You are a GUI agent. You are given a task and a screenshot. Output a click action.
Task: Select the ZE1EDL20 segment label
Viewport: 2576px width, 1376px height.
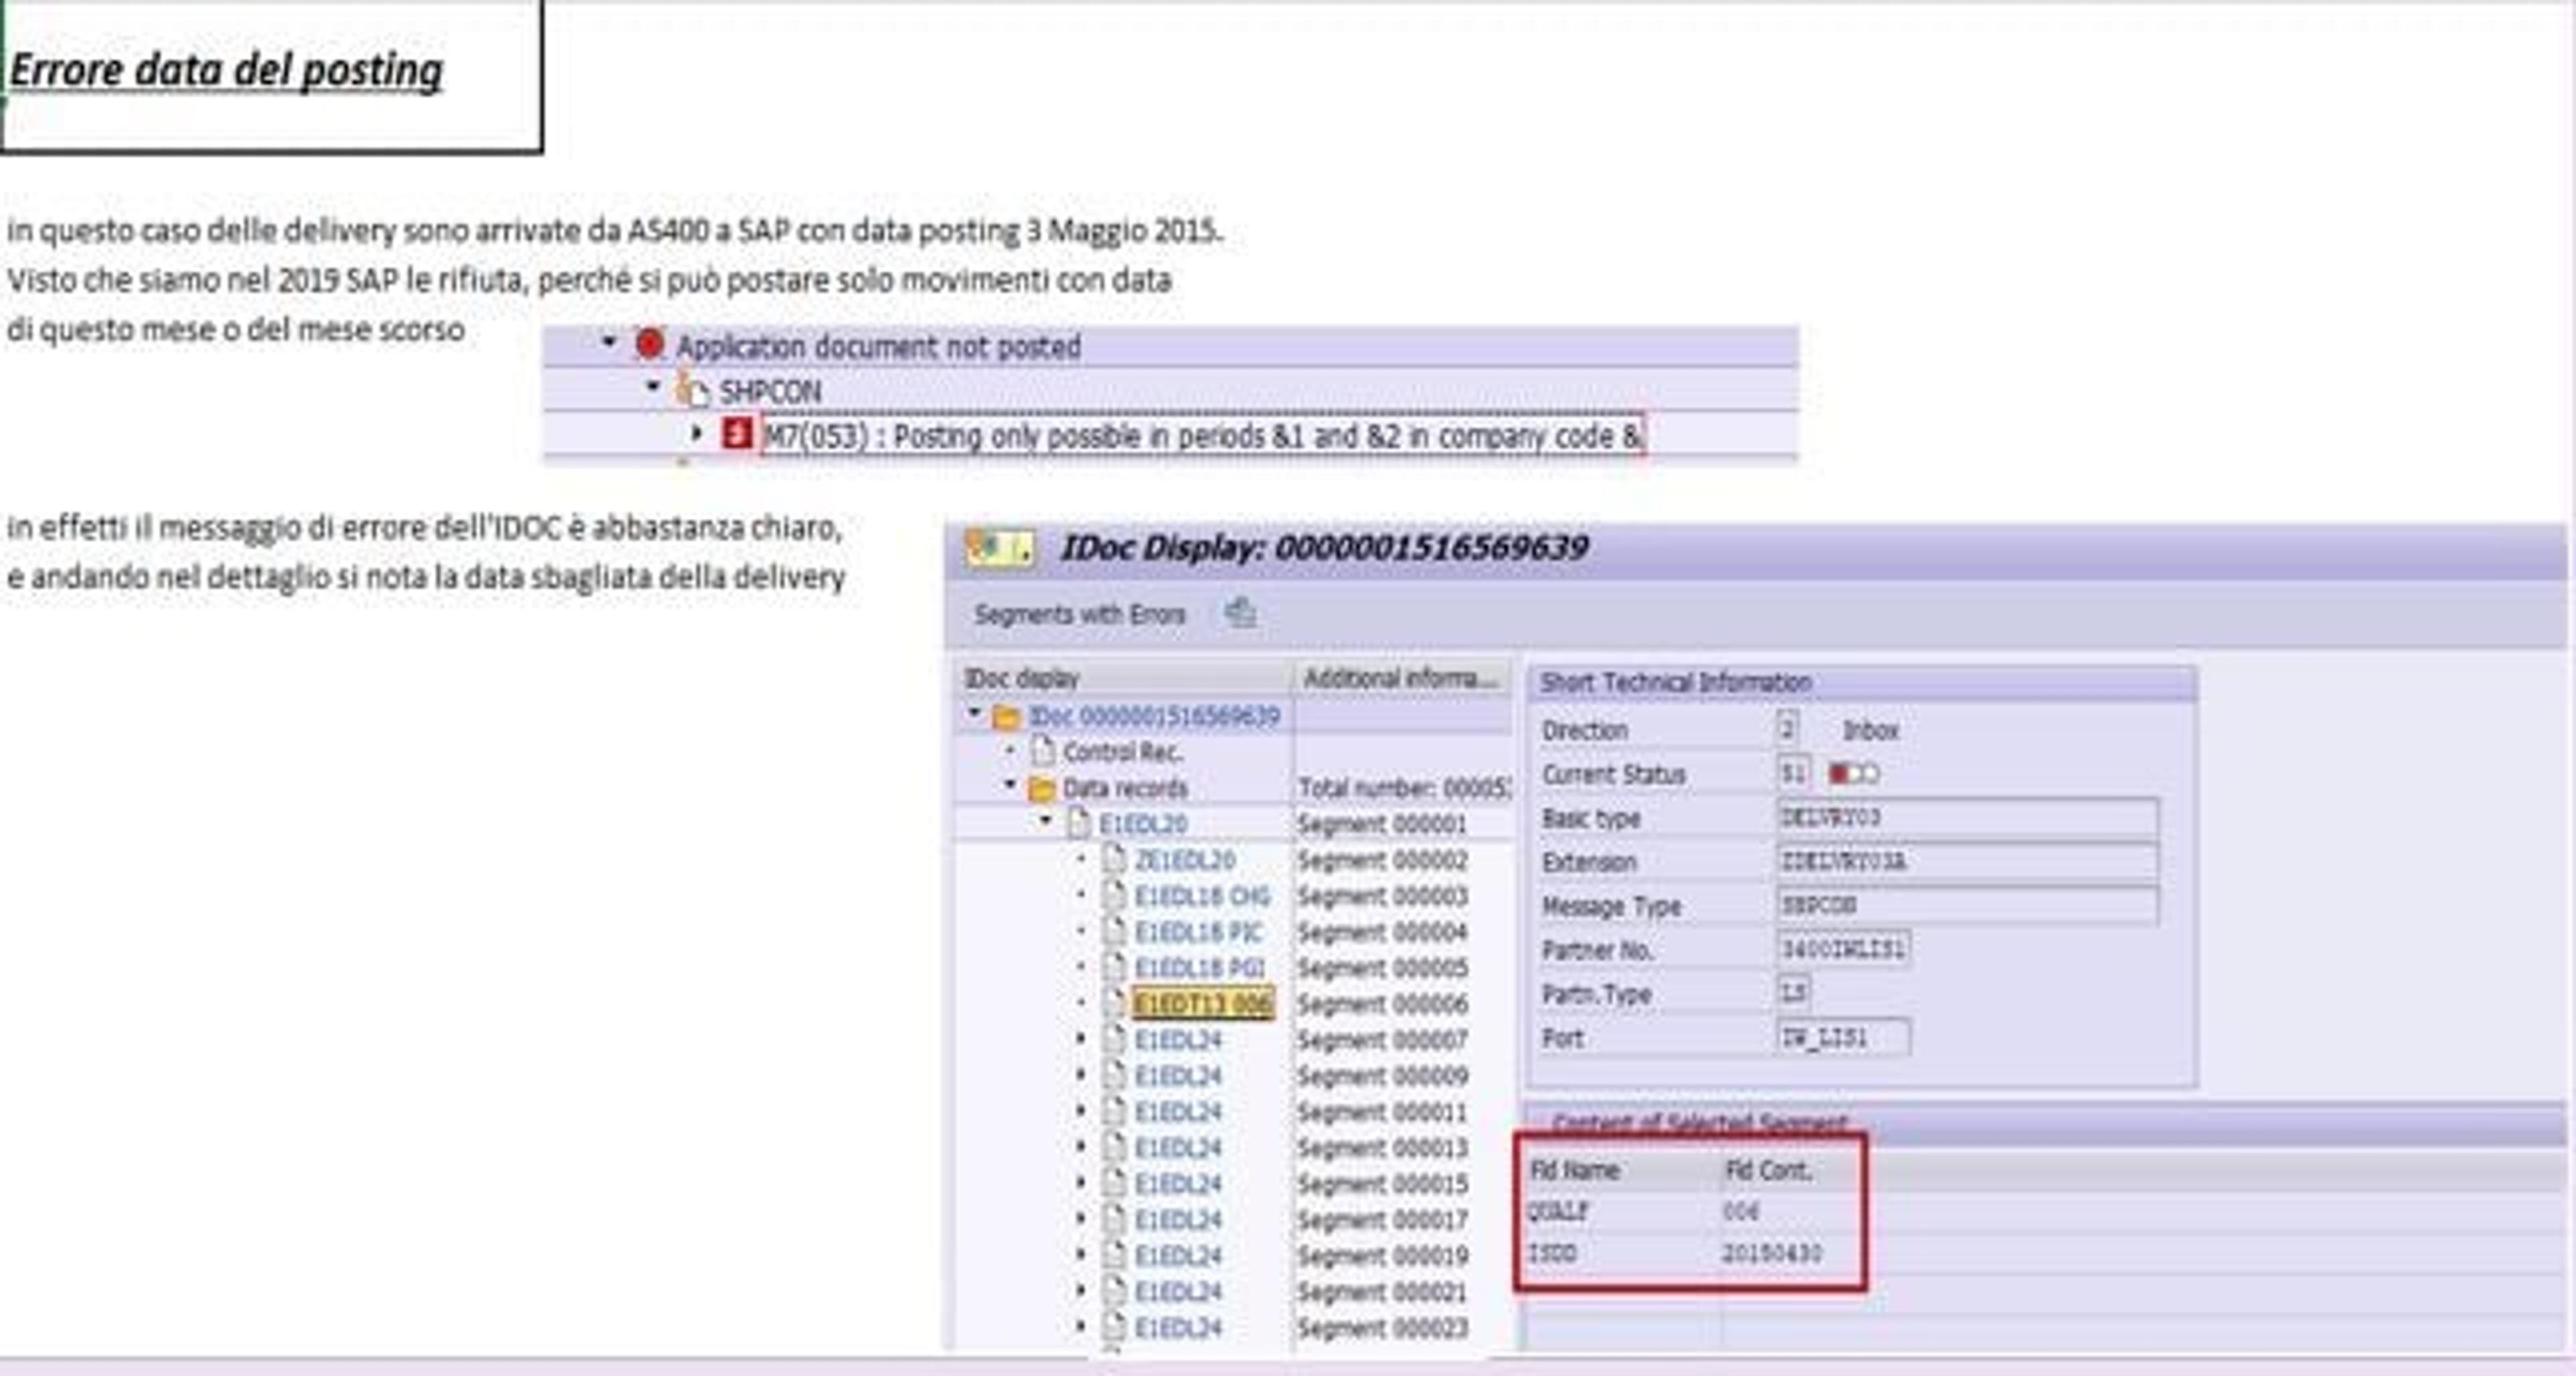coord(1185,859)
